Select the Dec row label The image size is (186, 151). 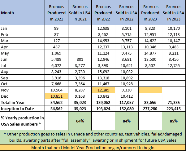click(x=22, y=96)
